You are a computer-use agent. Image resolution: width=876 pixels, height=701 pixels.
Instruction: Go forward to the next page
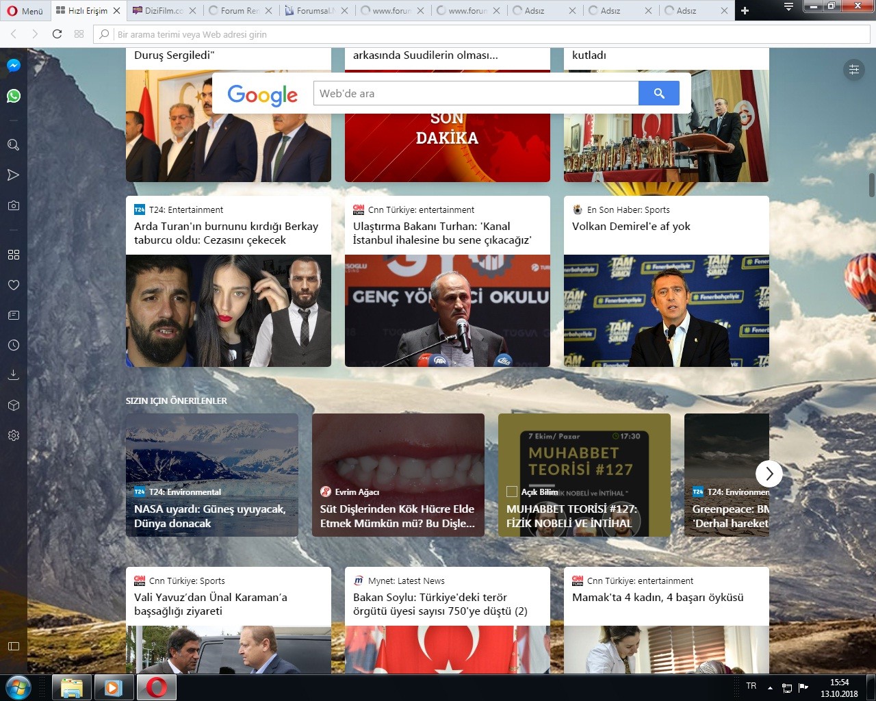pyautogui.click(x=35, y=34)
